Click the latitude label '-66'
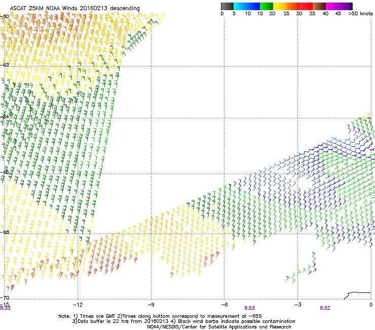 [x=5, y=172]
